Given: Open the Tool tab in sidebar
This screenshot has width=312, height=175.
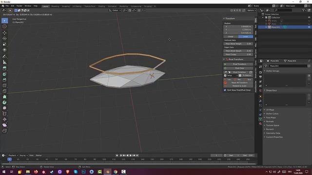Looking at the screenshot, I should [x=255, y=26].
